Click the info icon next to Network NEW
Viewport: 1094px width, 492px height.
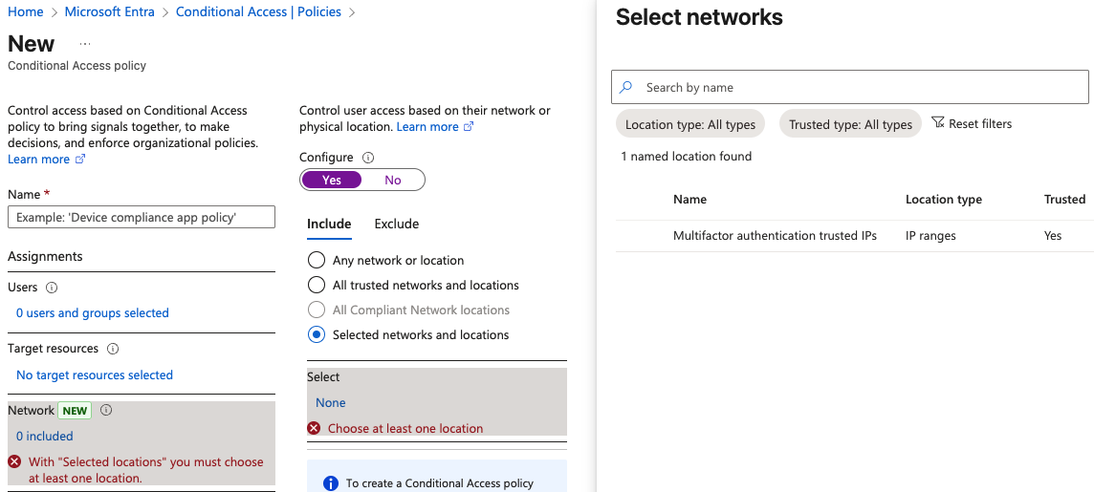(x=106, y=411)
